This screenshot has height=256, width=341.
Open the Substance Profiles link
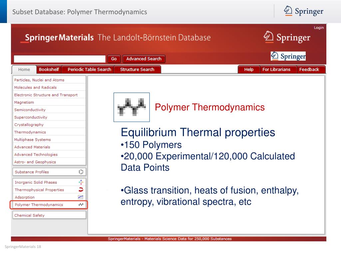pyautogui.click(x=32, y=172)
